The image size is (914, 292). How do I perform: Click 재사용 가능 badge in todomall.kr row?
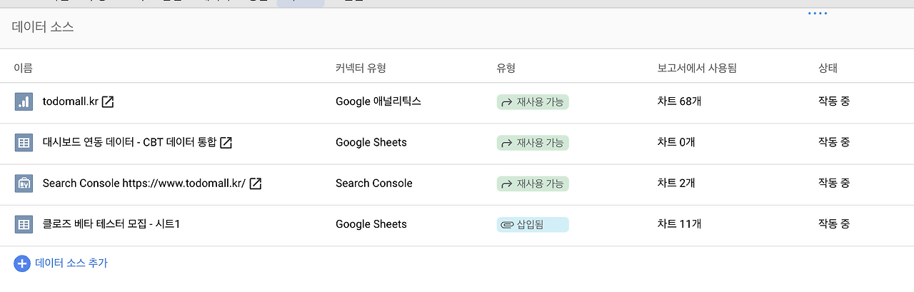coord(533,102)
